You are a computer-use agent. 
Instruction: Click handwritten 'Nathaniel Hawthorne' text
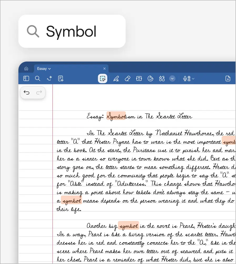[x=184, y=133]
